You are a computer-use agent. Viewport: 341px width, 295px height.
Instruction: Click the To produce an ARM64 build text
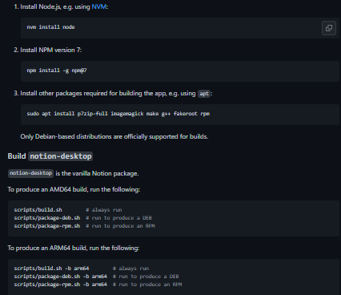click(x=74, y=248)
